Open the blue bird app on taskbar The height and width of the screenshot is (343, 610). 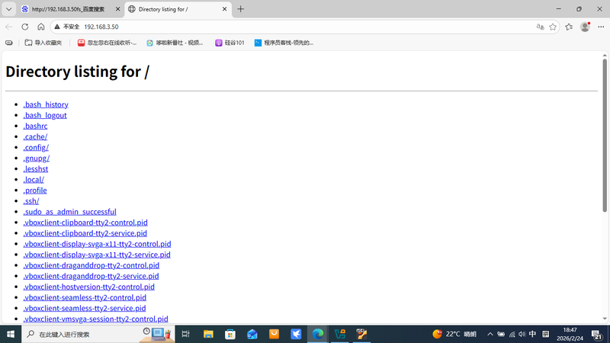click(x=296, y=334)
